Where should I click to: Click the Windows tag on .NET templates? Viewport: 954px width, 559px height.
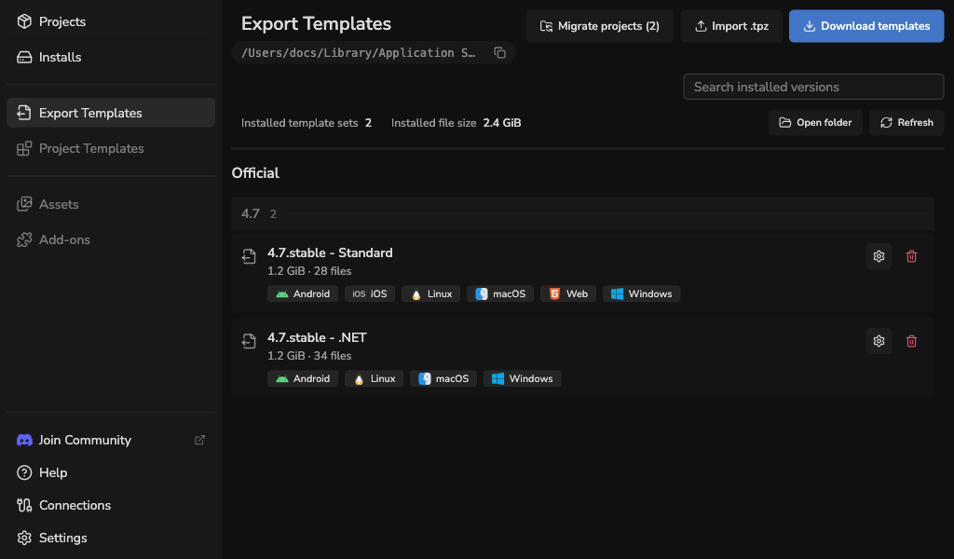[x=522, y=379]
